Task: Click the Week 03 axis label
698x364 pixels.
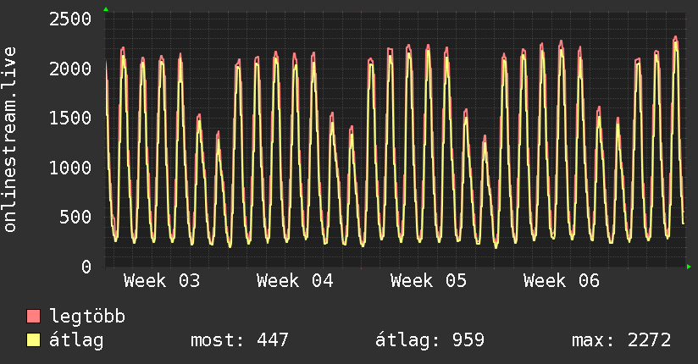Action: (x=162, y=281)
